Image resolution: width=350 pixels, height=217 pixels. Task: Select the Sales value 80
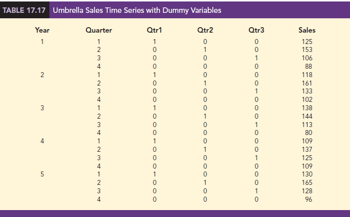click(309, 132)
